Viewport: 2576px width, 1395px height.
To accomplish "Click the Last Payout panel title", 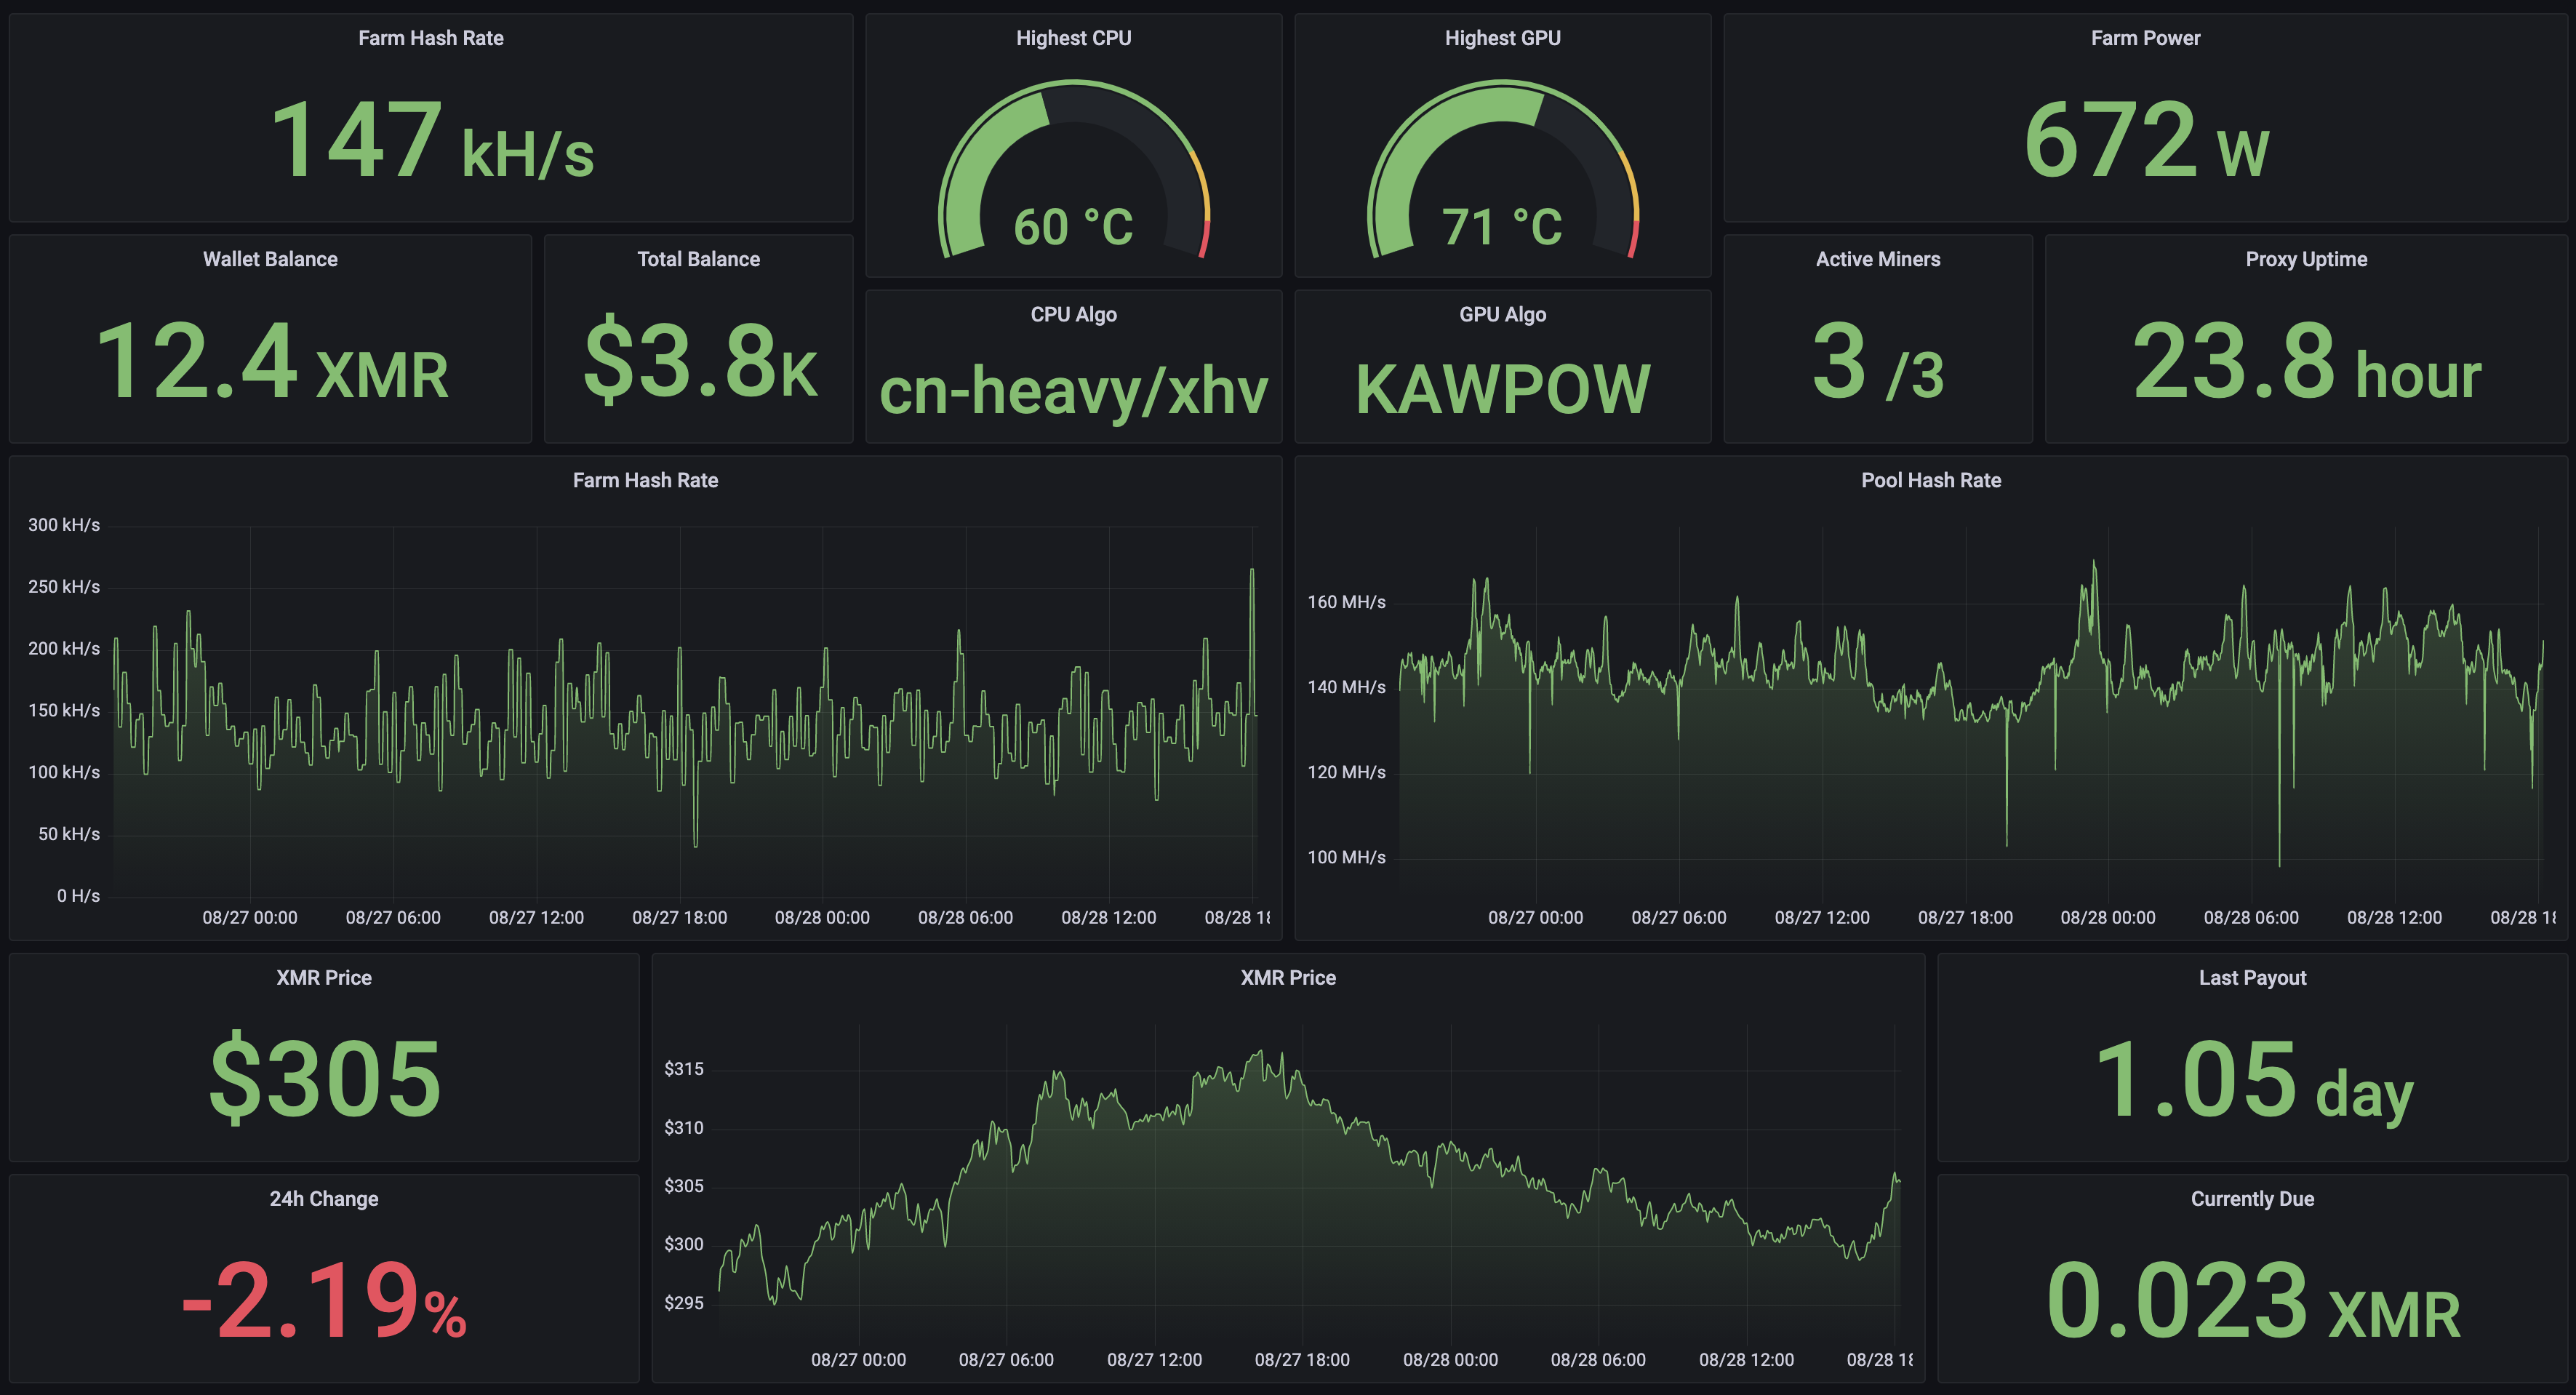I will point(2252,977).
